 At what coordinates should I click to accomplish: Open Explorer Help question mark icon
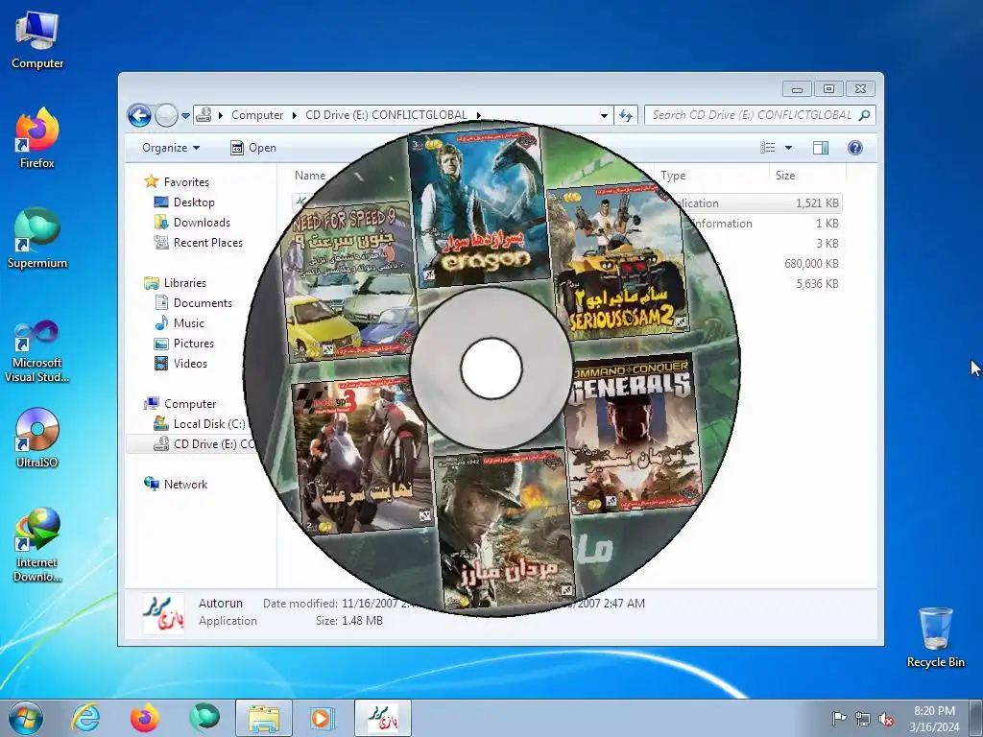click(x=855, y=148)
